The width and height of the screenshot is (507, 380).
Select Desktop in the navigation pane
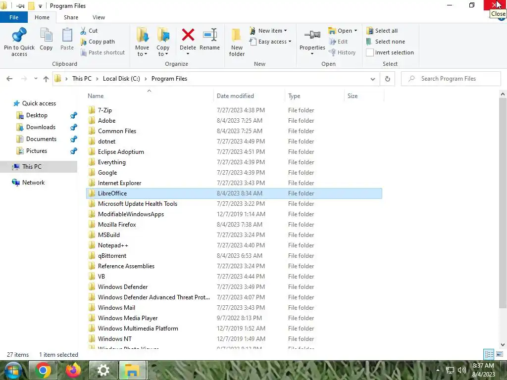point(37,115)
